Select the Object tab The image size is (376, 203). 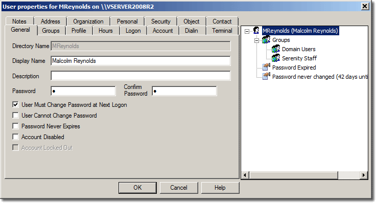tap(192, 21)
